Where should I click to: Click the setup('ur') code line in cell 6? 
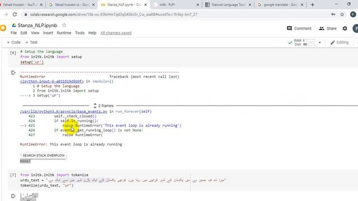[32, 62]
